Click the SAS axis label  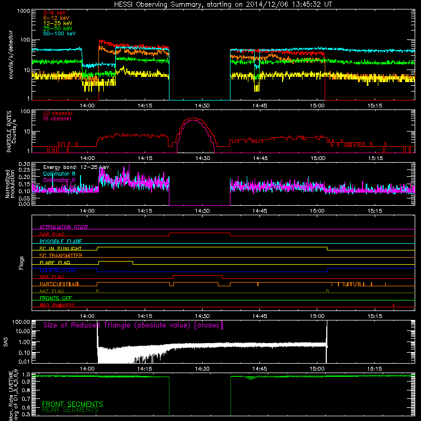(x=6, y=342)
